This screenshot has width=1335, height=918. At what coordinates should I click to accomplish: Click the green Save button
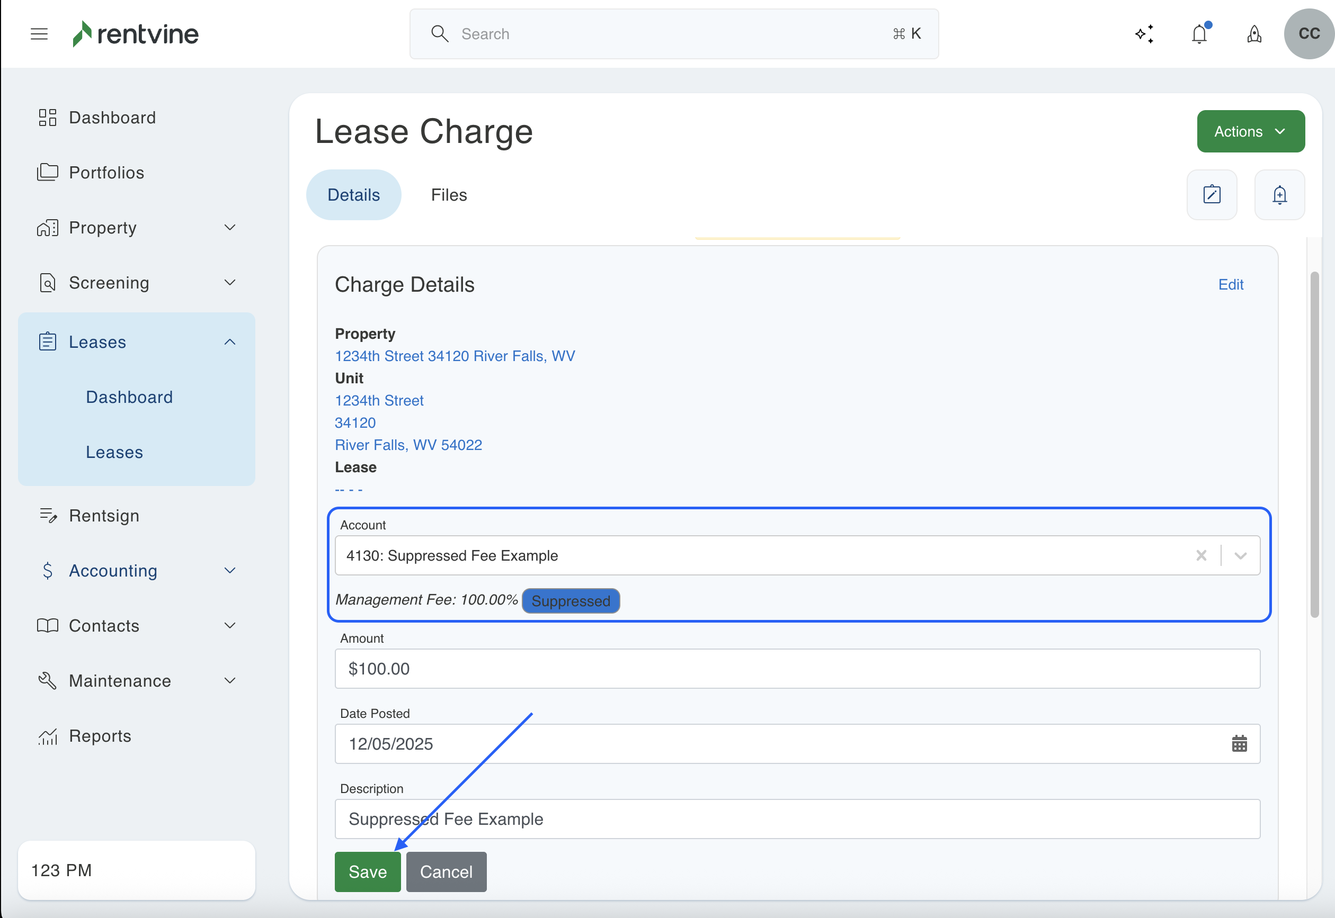pyautogui.click(x=367, y=871)
